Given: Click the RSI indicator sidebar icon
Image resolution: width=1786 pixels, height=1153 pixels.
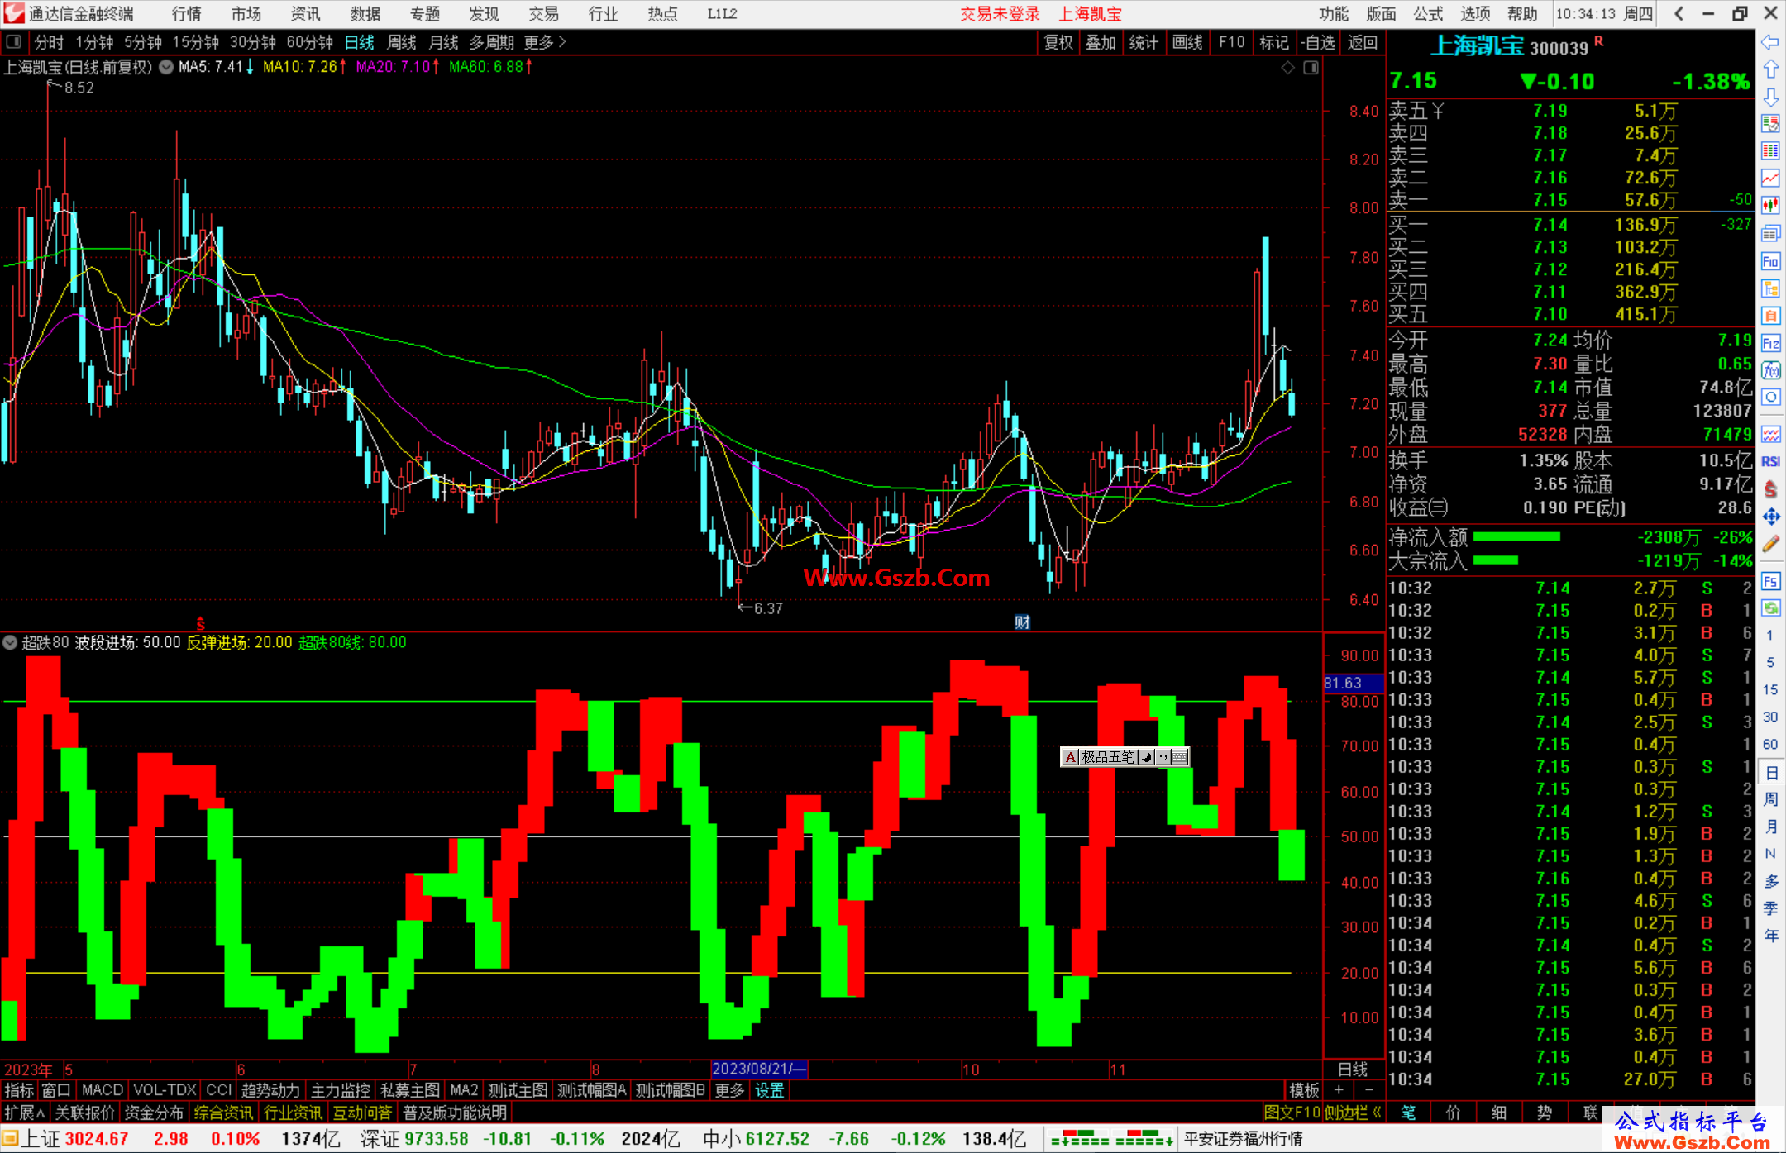Looking at the screenshot, I should [x=1770, y=461].
